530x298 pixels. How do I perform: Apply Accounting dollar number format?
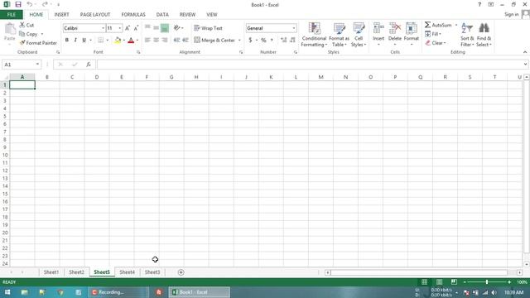click(250, 41)
